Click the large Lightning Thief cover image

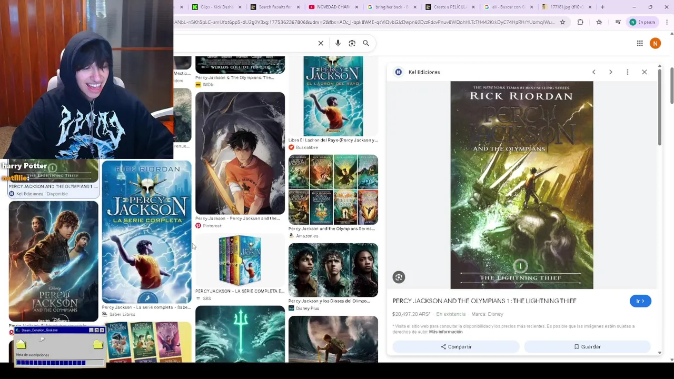522,185
